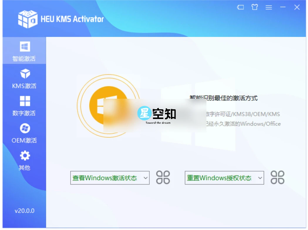Click the v20.0.0 version label
The width and height of the screenshot is (308, 230).
point(24,211)
